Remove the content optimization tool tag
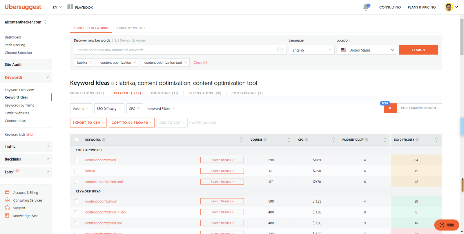 coord(186,63)
